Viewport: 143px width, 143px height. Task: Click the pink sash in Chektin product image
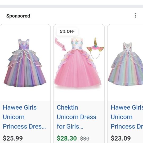(x=60, y=44)
